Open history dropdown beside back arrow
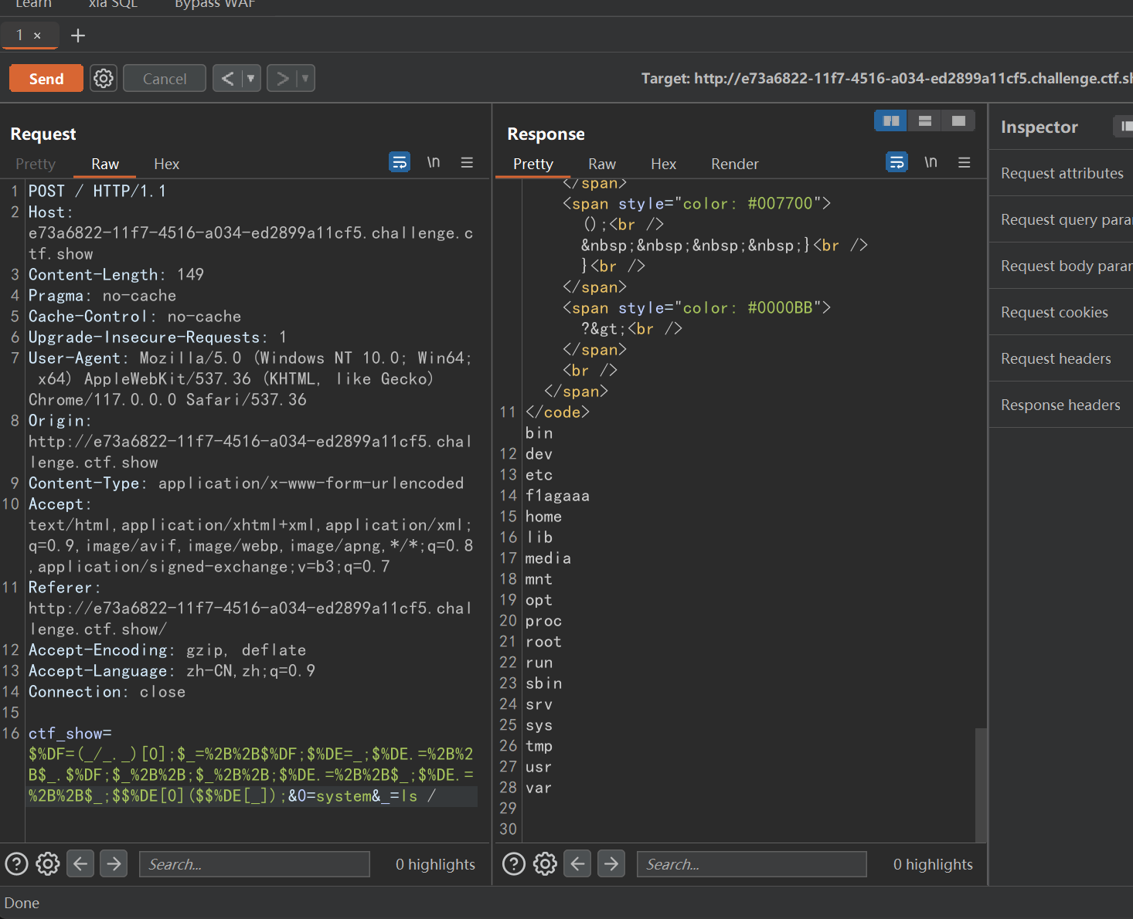The image size is (1133, 919). click(x=251, y=79)
